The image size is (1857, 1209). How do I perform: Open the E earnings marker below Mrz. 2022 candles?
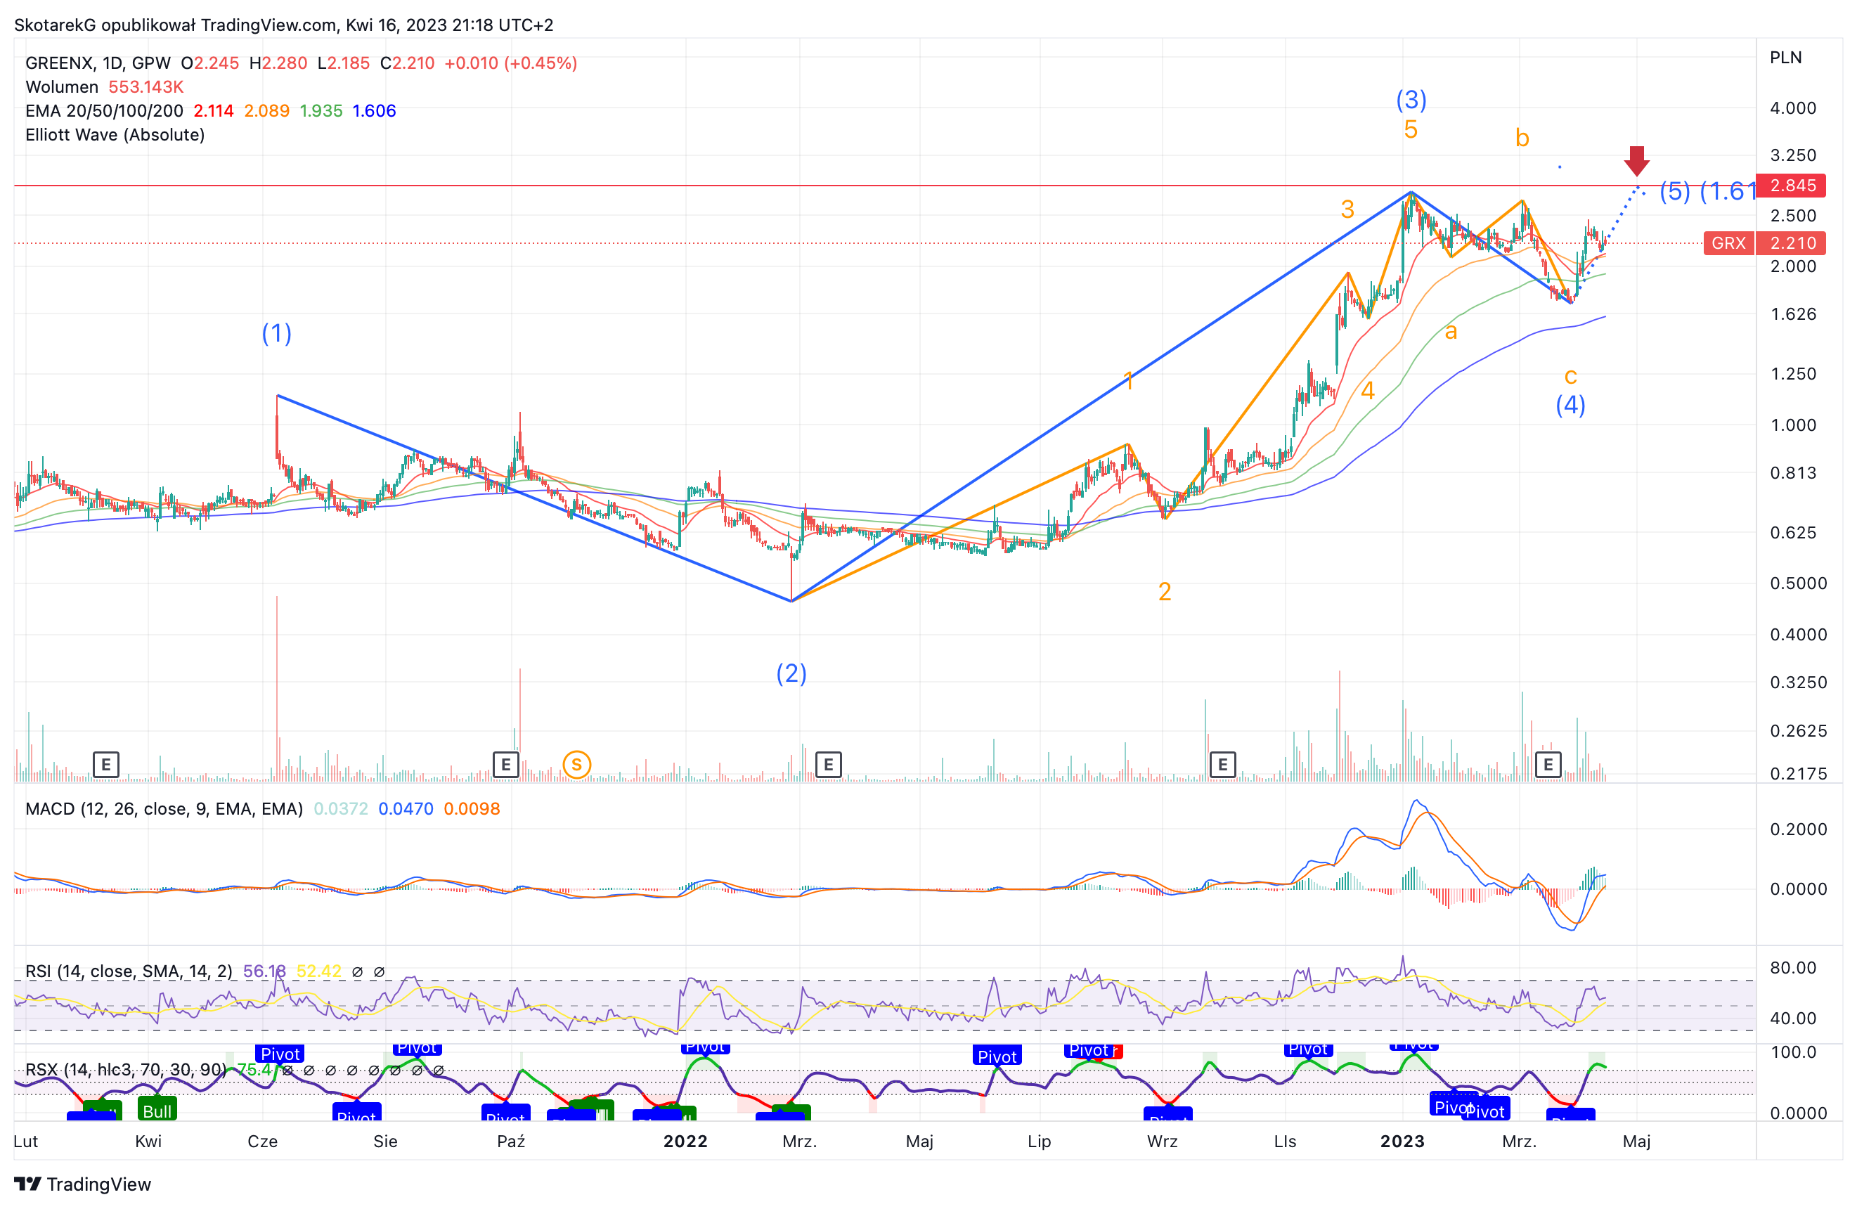tap(828, 764)
